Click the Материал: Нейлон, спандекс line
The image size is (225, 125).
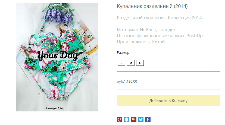[x=147, y=30]
